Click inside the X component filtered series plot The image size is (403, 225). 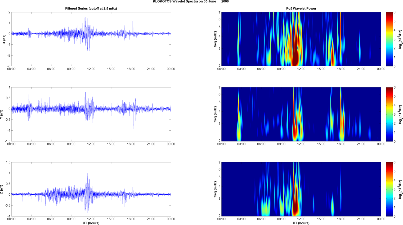pos(91,39)
